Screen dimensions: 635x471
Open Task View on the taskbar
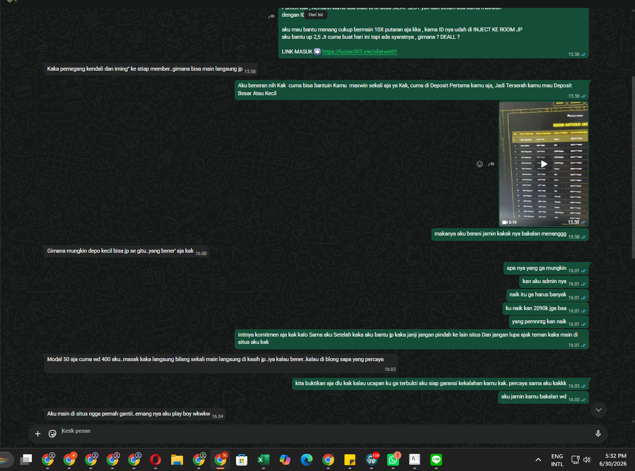[x=26, y=460]
